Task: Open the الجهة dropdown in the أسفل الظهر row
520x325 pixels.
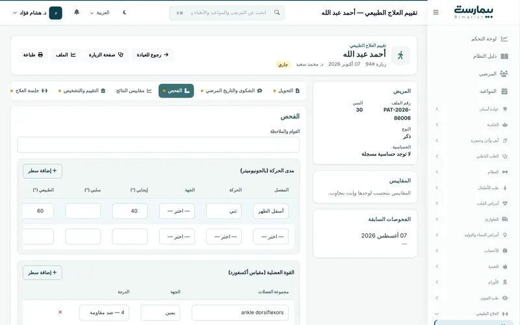Action: click(x=177, y=211)
